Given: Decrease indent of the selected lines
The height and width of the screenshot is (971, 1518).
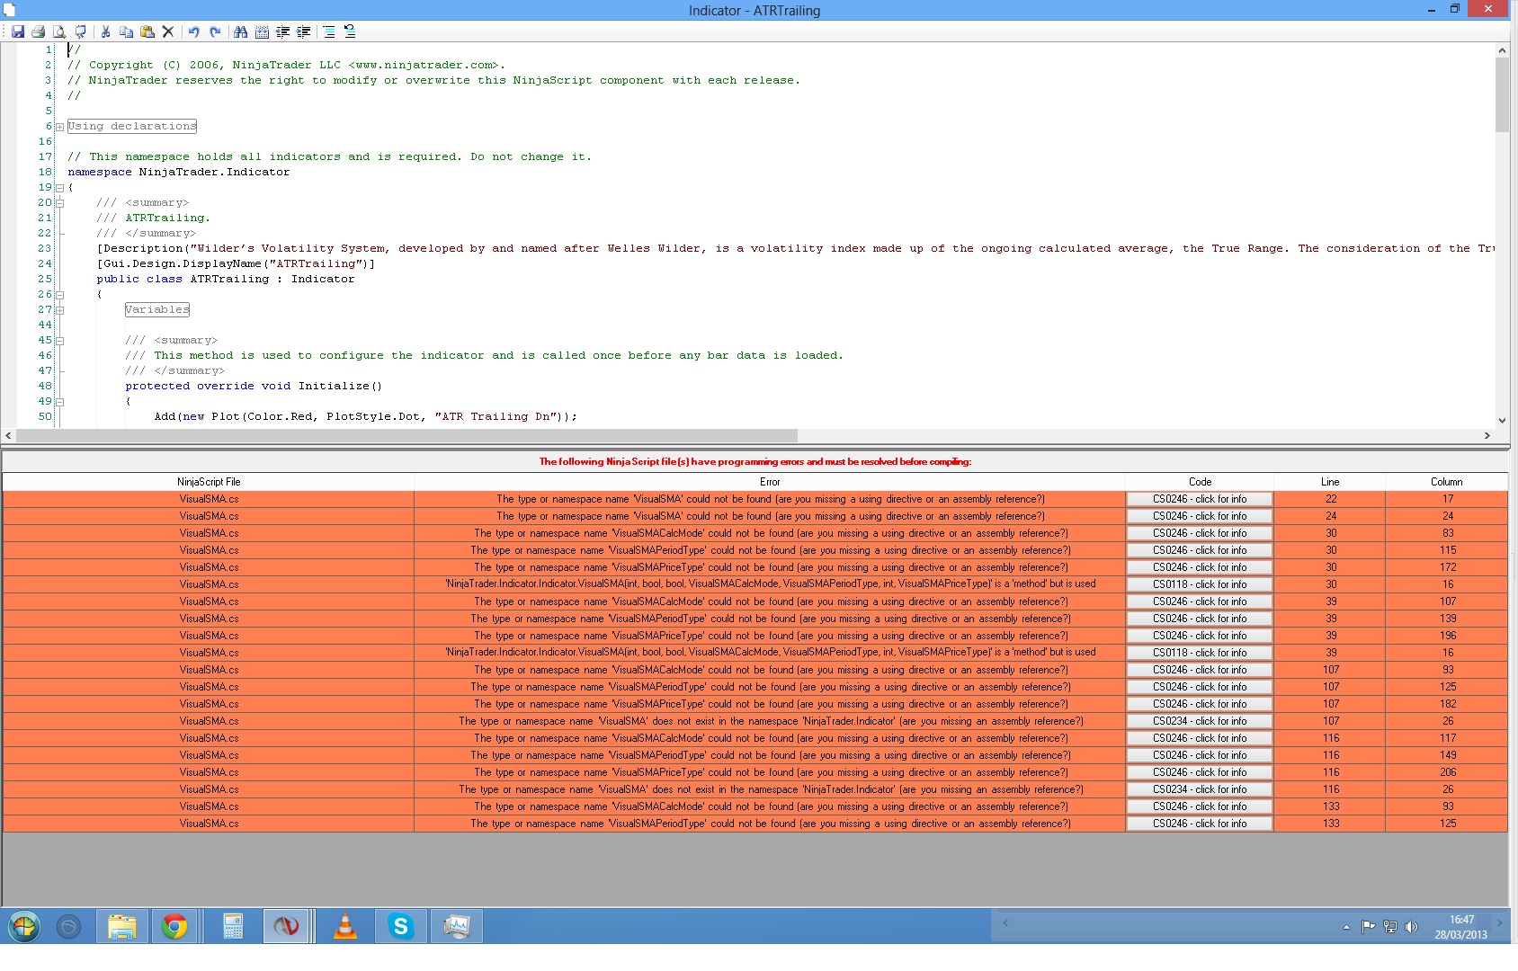Looking at the screenshot, I should click(282, 31).
